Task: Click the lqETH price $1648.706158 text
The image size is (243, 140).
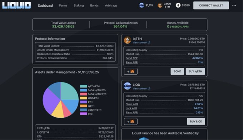Action: pos(197,42)
